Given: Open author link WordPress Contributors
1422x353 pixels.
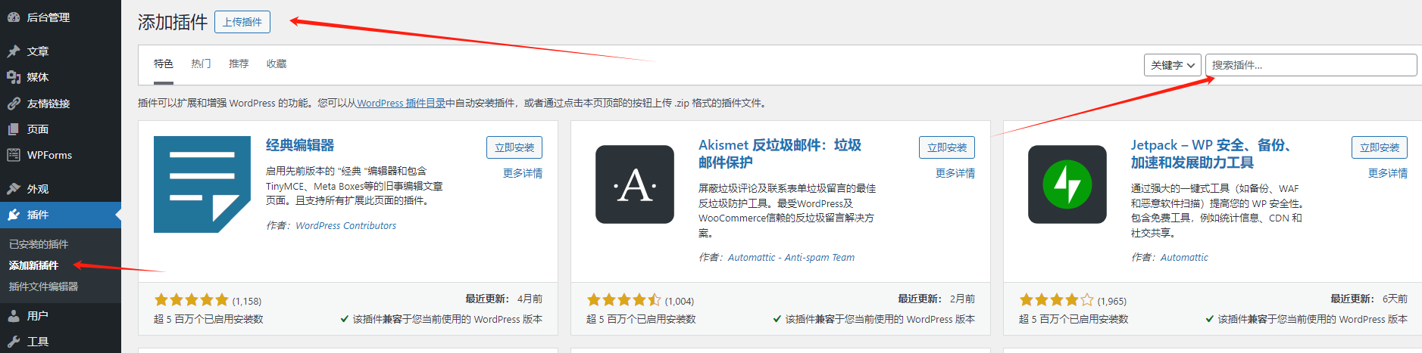Looking at the screenshot, I should [345, 225].
